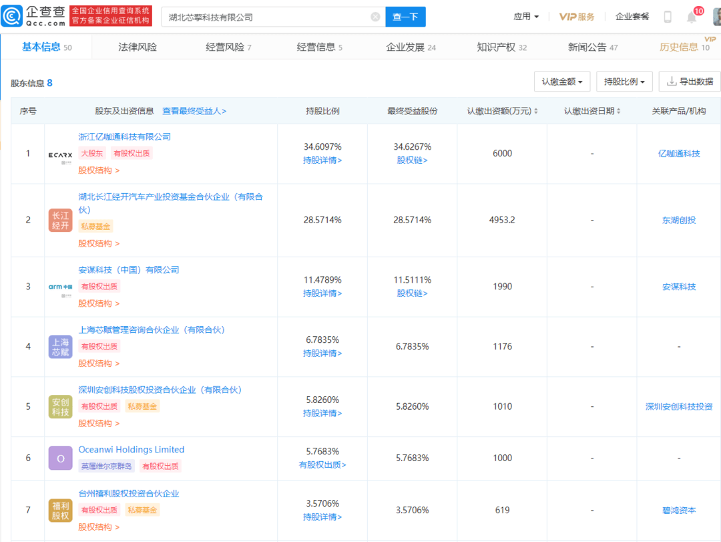Click 有股权出质 tag on 安谋科技
Viewport: 721px width, 542px height.
(99, 287)
